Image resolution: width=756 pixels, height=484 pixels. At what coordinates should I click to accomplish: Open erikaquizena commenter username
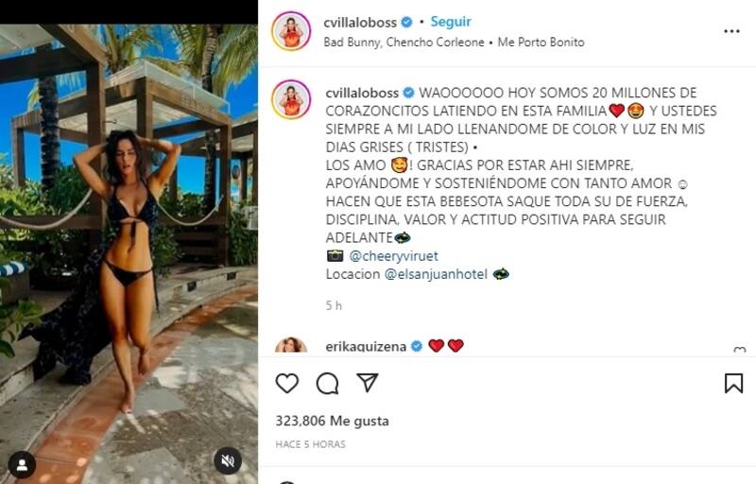point(366,347)
